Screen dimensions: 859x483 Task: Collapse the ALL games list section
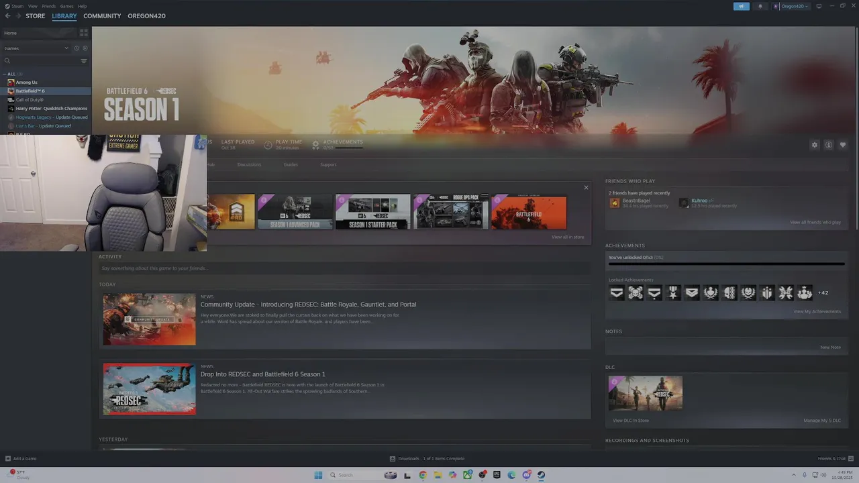point(4,74)
